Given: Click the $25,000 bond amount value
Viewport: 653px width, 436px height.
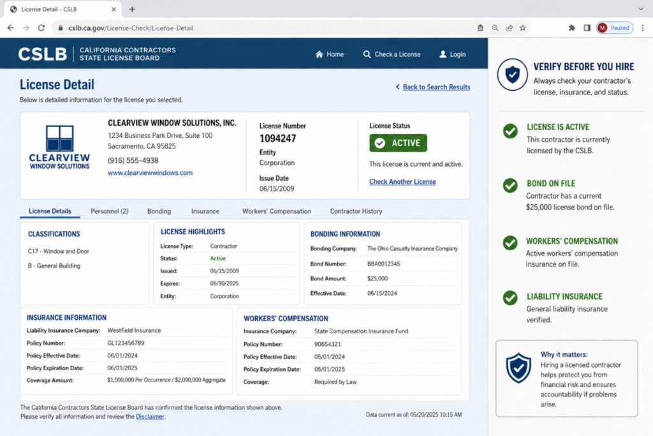Looking at the screenshot, I should [x=378, y=278].
